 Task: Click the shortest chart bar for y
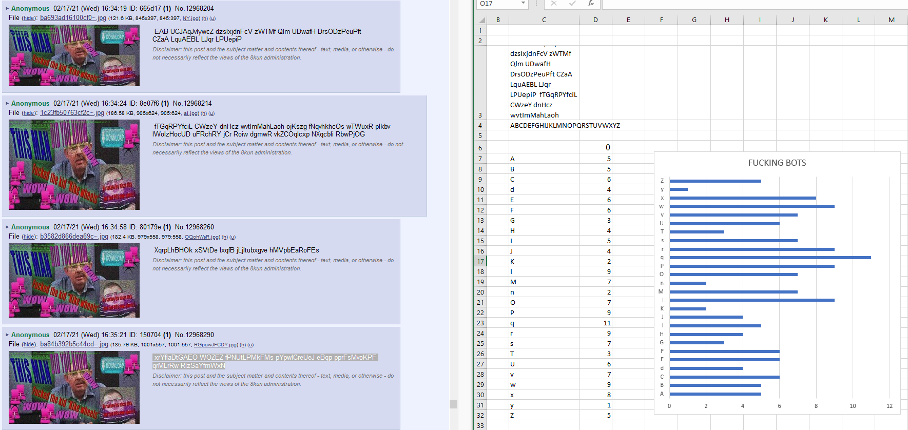tap(679, 189)
